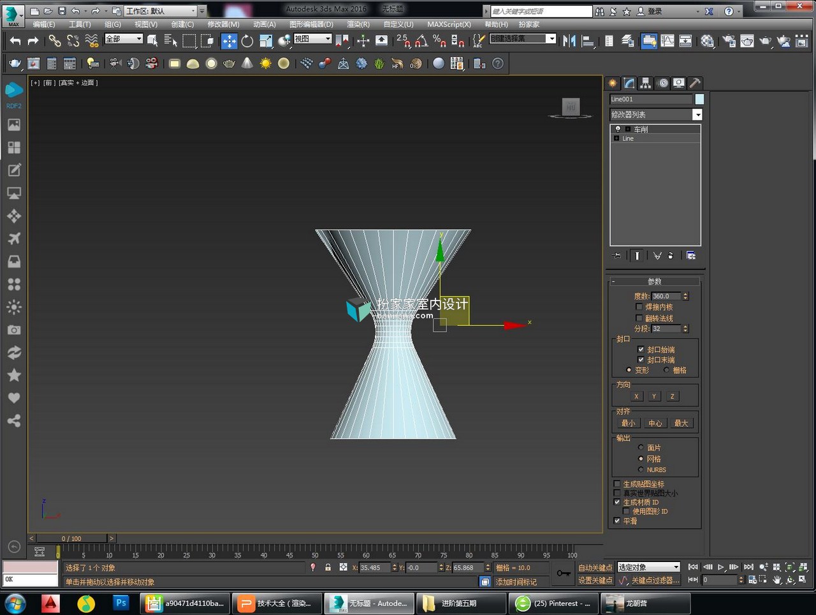Open the 全部 selection filter dropdown

click(124, 39)
